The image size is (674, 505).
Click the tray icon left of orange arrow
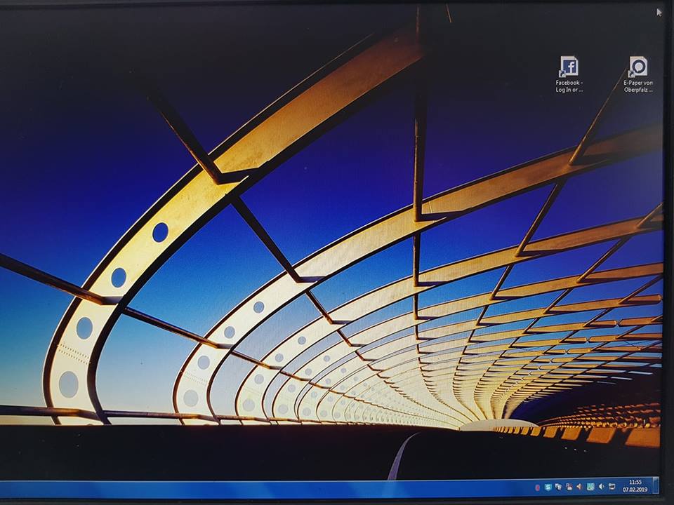click(569, 486)
